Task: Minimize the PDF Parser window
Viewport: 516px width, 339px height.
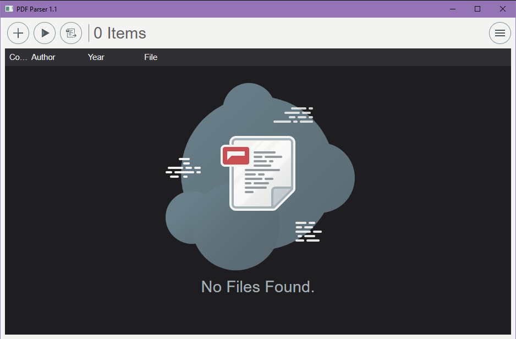Action: (x=452, y=9)
